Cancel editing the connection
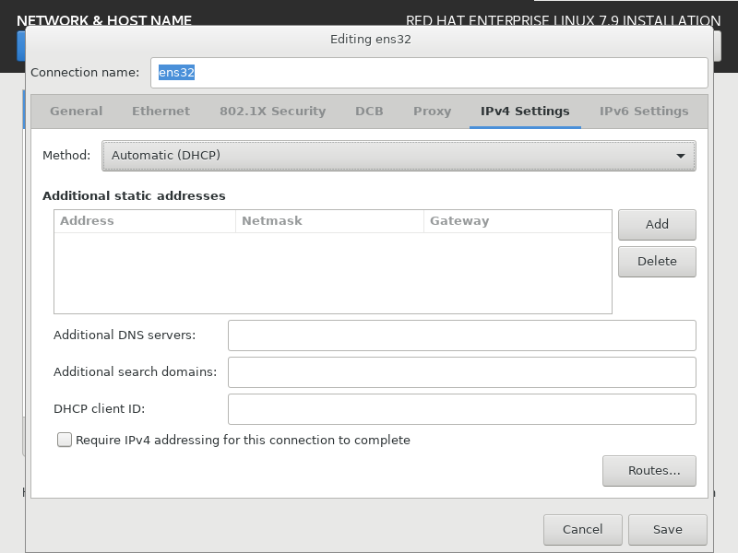 click(583, 529)
